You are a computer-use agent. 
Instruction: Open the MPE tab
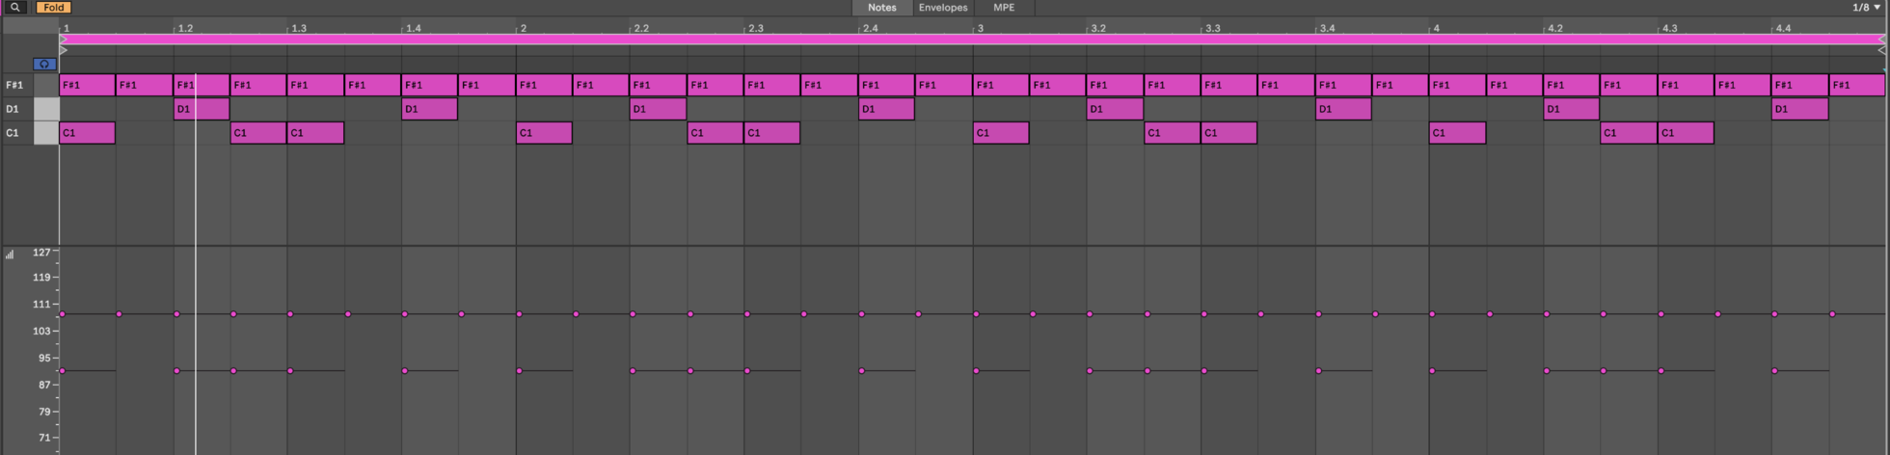pos(1004,7)
